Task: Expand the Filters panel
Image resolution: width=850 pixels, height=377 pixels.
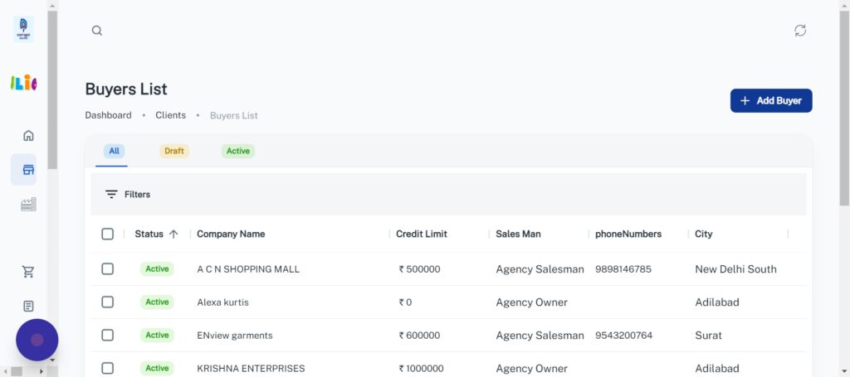Action: [128, 194]
